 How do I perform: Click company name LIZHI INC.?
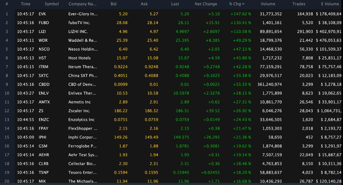pyautogui.click(x=78, y=31)
